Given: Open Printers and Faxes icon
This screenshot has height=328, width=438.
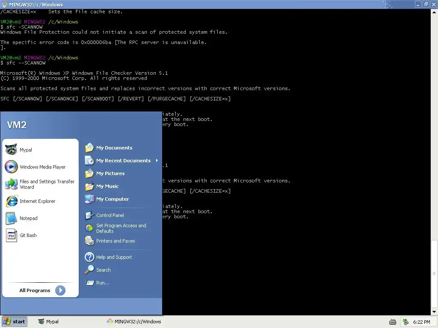Looking at the screenshot, I should (89, 241).
